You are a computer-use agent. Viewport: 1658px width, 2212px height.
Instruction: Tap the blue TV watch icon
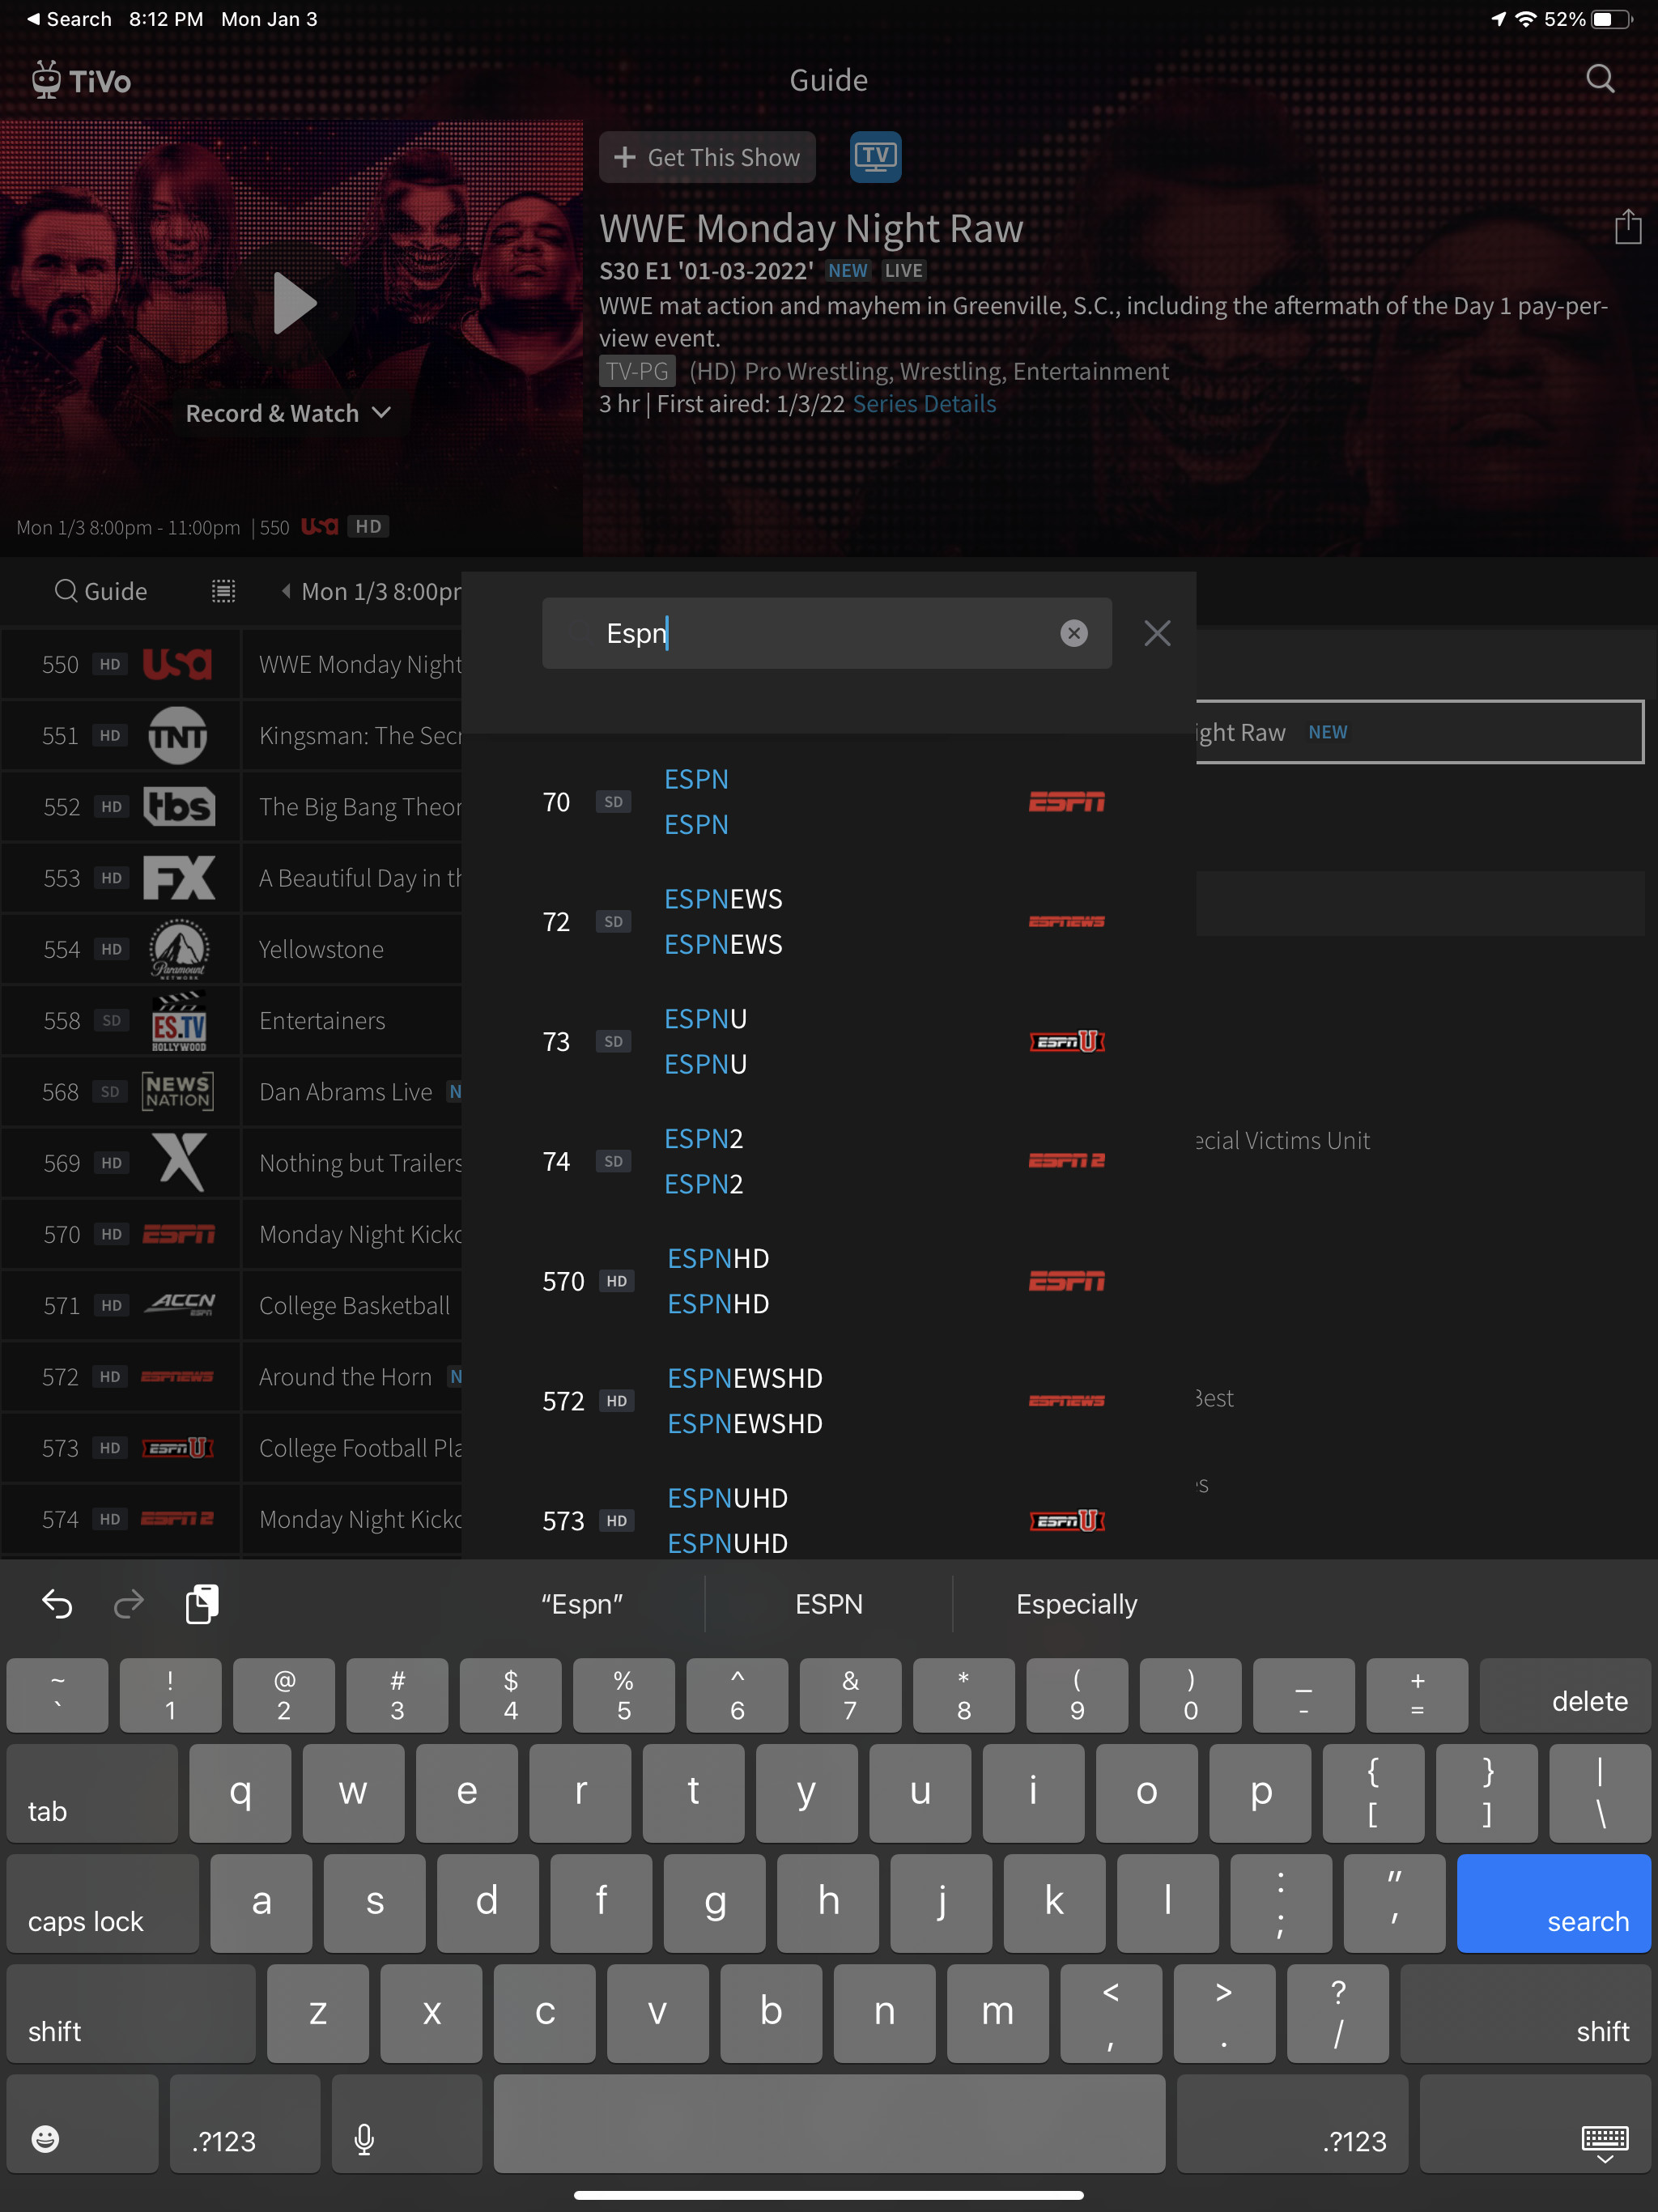point(875,157)
